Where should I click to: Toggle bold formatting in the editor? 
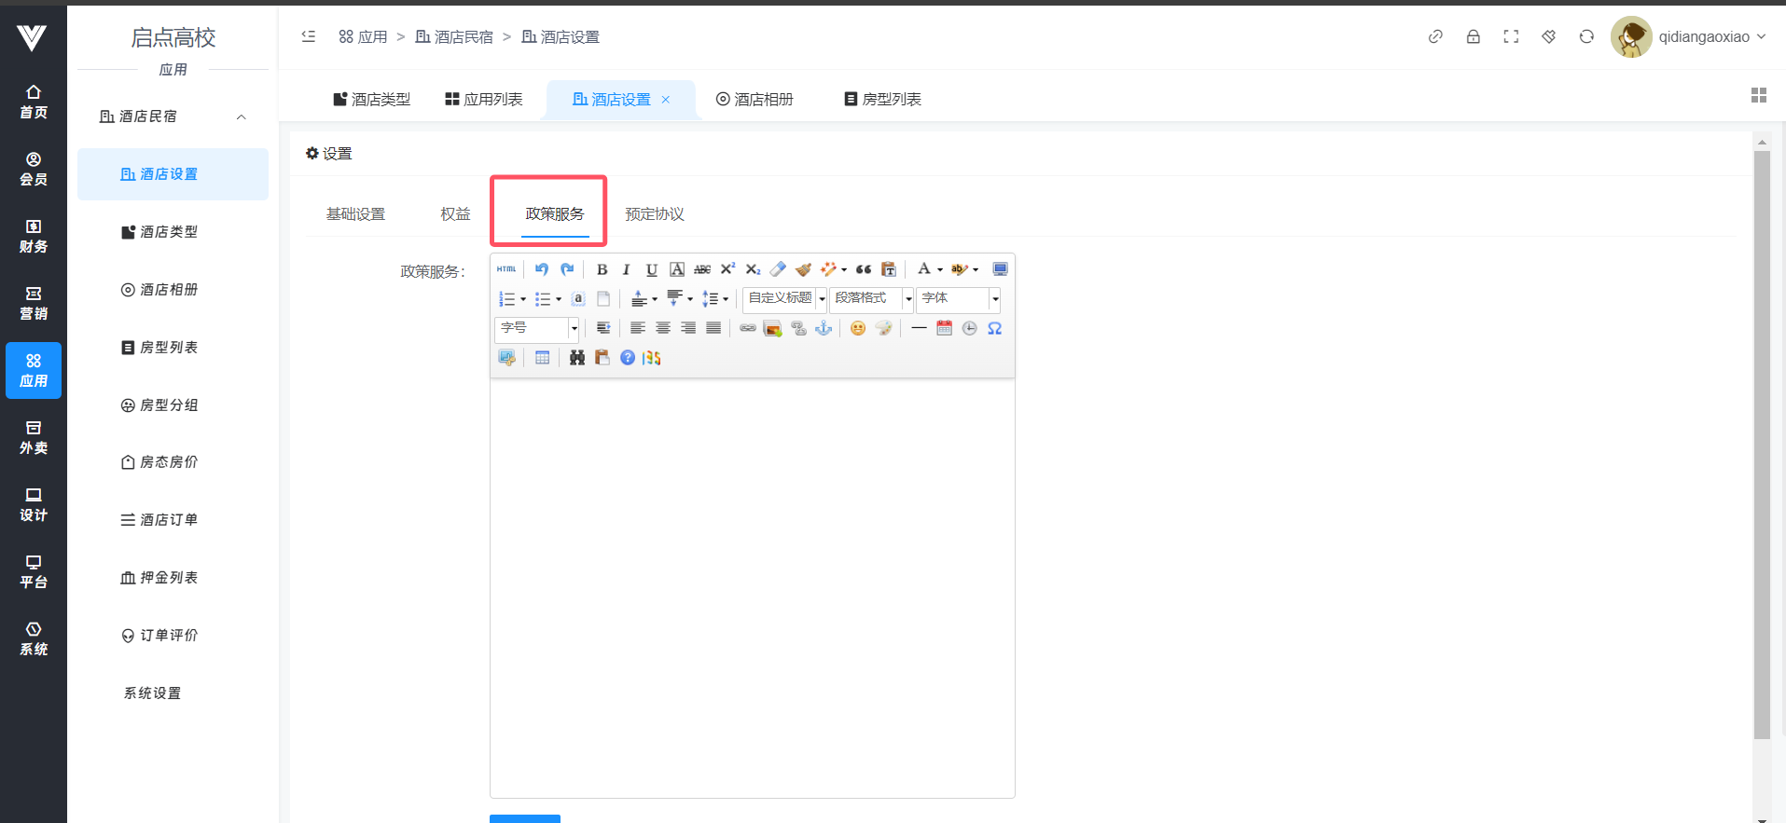[x=602, y=269]
